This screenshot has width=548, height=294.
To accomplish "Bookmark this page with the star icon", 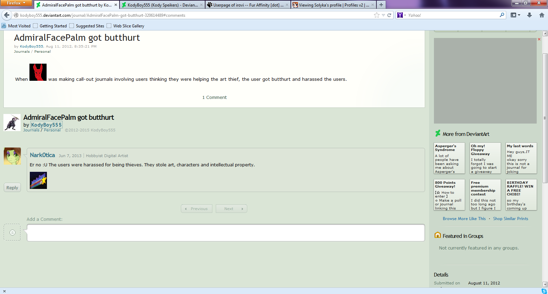I will coord(377,15).
